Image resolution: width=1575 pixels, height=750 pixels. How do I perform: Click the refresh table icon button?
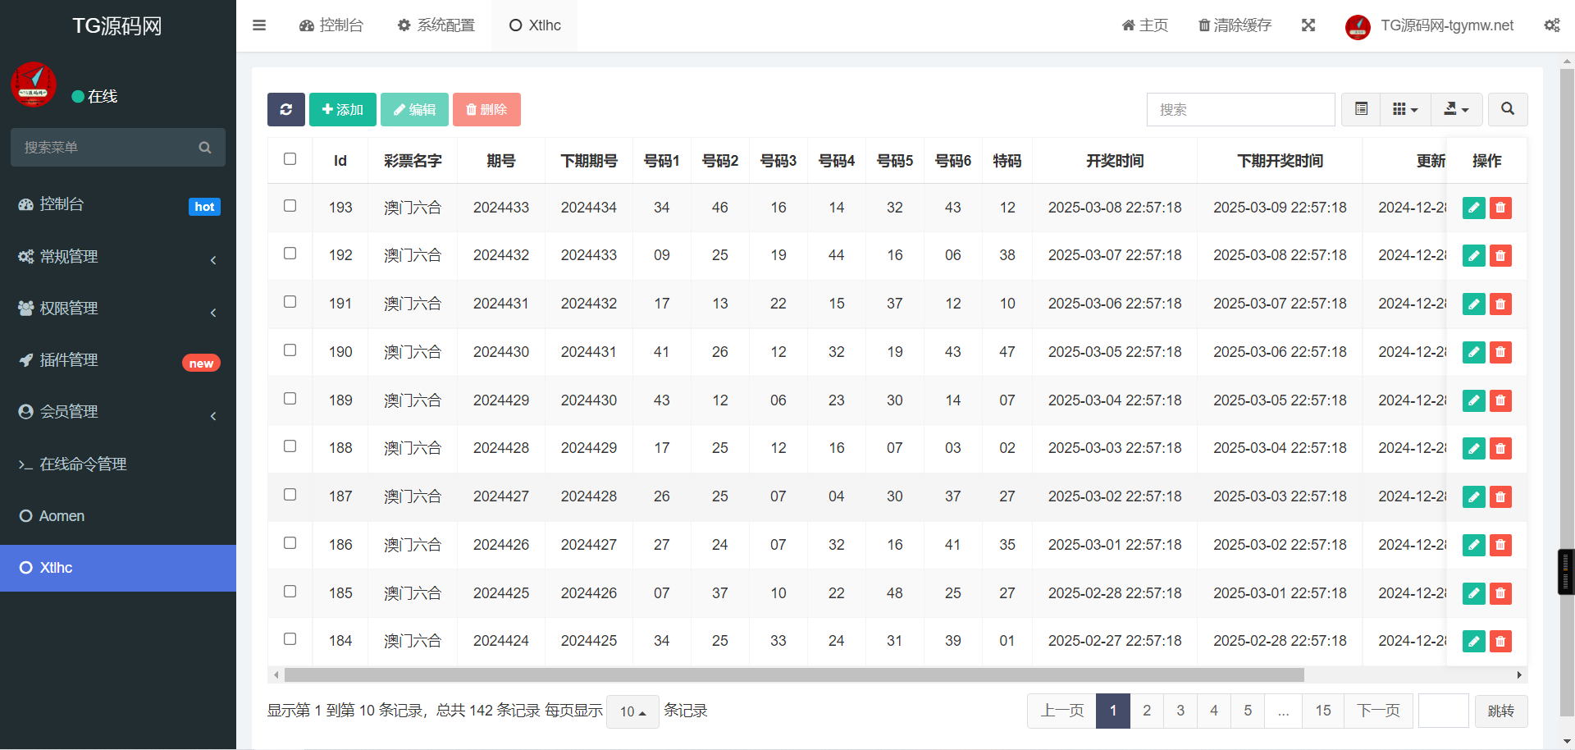pos(285,109)
